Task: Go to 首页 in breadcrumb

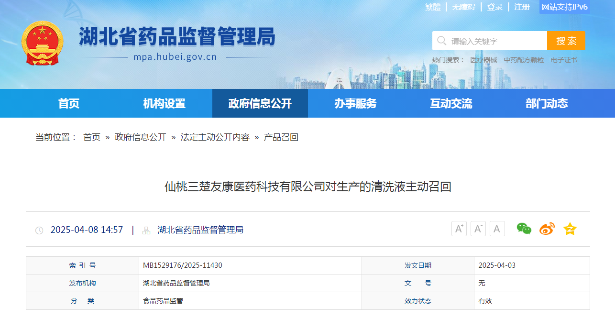Action: [x=92, y=137]
